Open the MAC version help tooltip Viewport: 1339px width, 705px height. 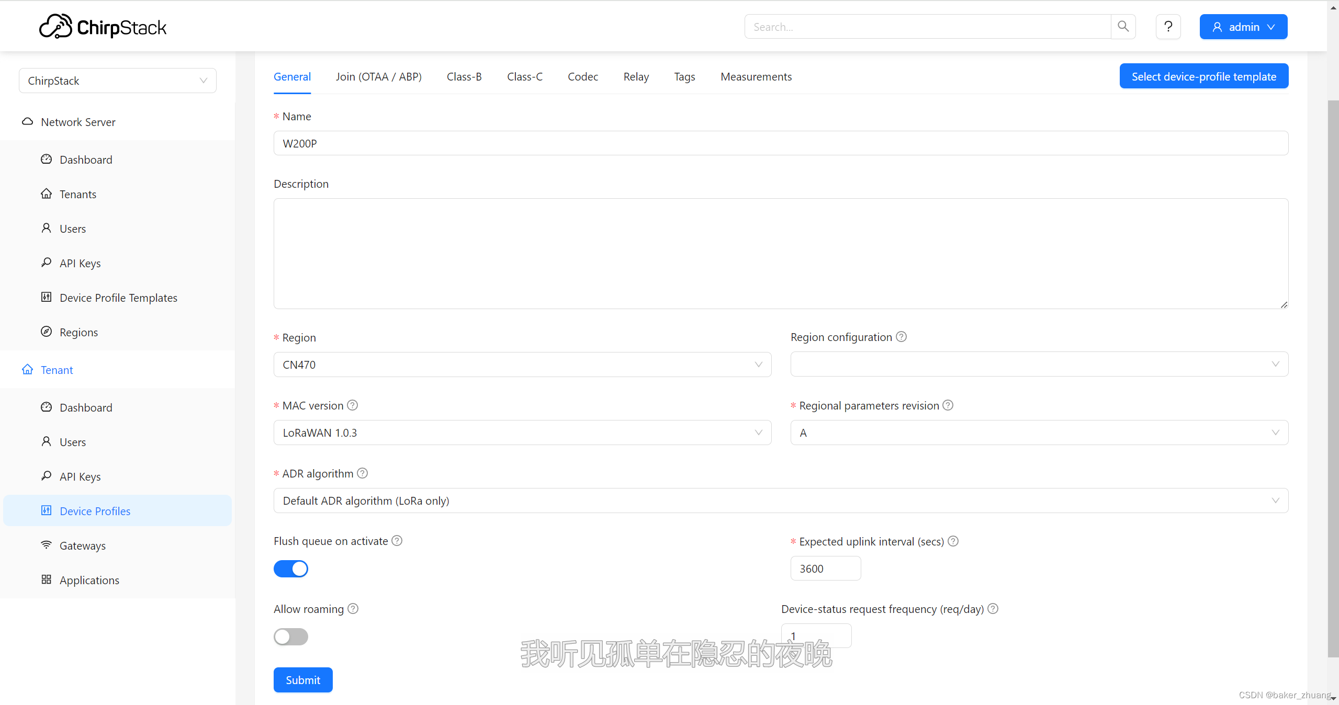(352, 405)
